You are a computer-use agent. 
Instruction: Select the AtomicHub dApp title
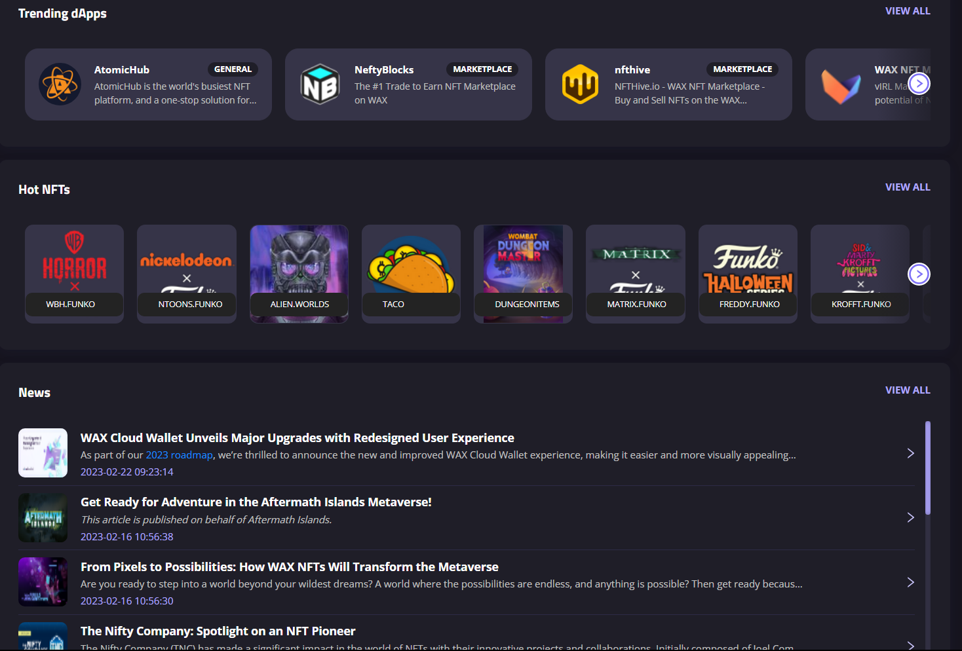click(122, 70)
